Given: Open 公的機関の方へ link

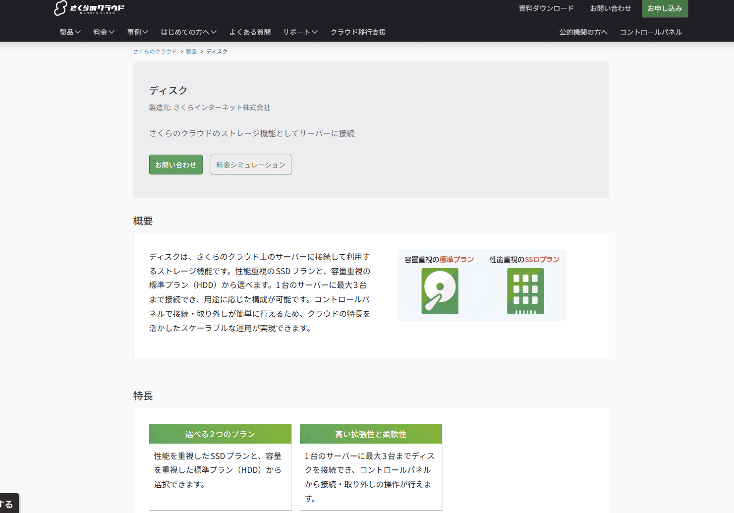Looking at the screenshot, I should point(583,32).
